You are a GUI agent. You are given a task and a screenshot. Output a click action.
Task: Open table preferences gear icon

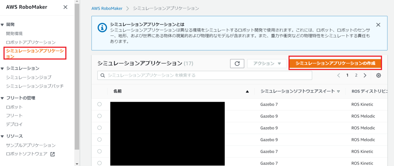point(379,75)
